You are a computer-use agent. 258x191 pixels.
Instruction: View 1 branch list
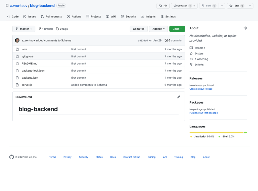pyautogui.click(x=46, y=29)
